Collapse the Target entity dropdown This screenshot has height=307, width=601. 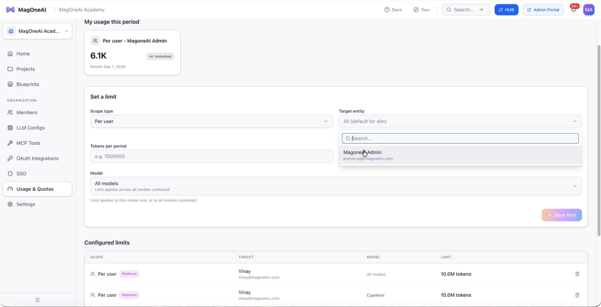click(460, 121)
